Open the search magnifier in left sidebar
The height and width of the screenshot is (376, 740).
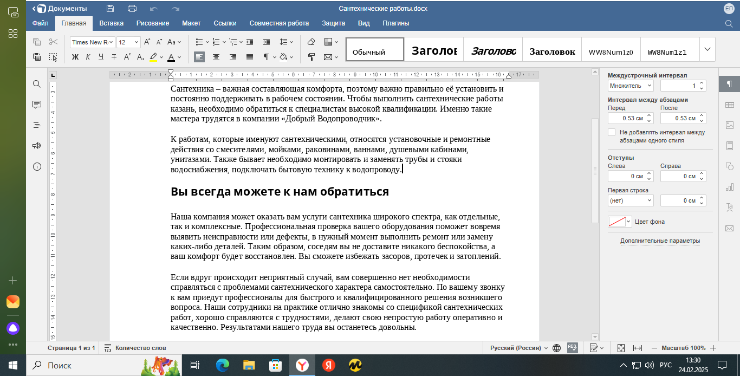tap(37, 84)
